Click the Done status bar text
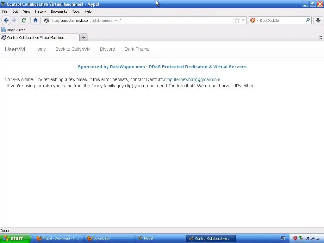324x243 pixels. 4,231
